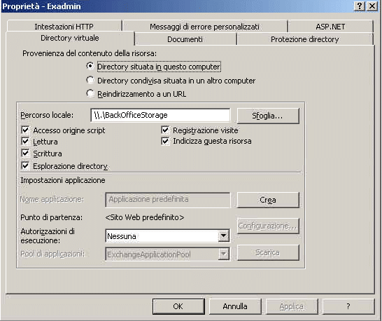Viewport: 382px width, 321px height.
Task: Toggle the Scrittura checkbox
Action: click(25, 153)
